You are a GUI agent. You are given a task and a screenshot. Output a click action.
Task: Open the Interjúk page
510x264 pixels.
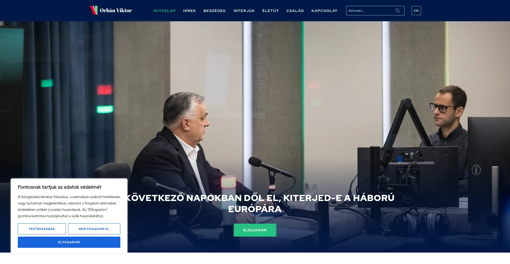tap(244, 11)
